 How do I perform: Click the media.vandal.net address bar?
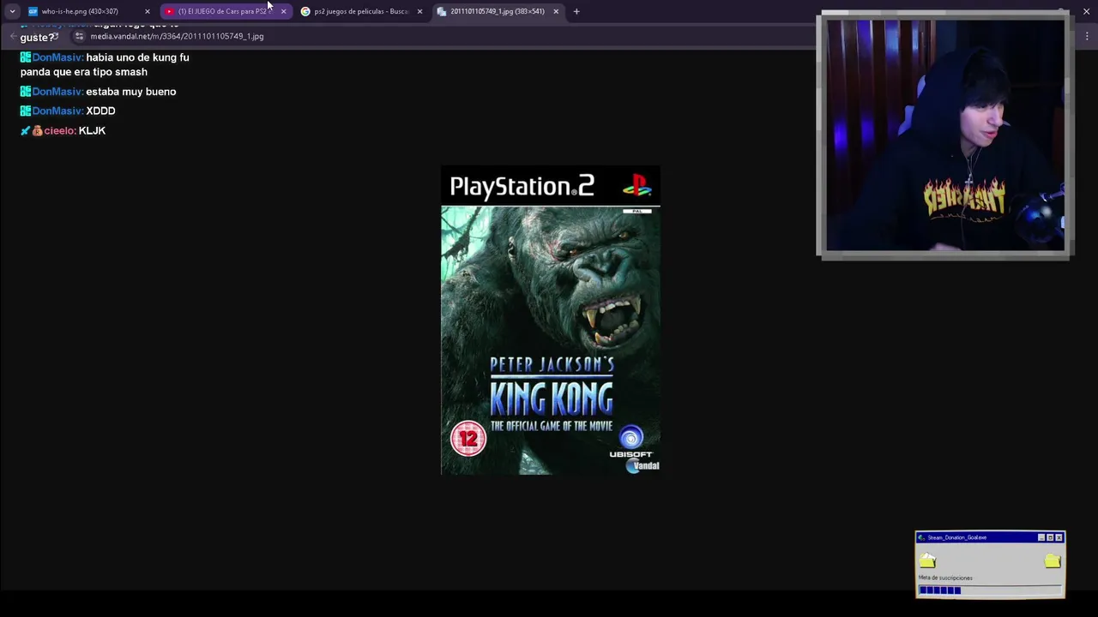click(177, 36)
